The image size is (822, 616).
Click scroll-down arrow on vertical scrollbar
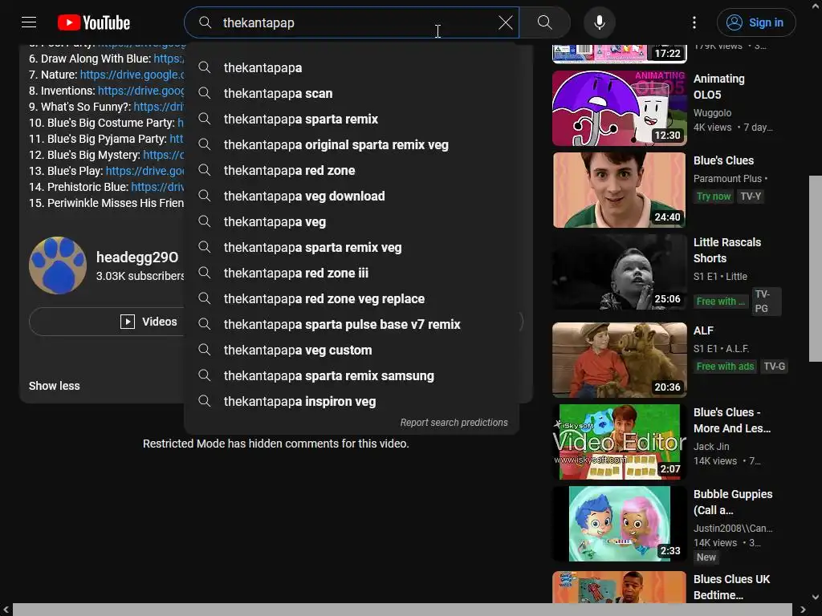click(x=816, y=597)
